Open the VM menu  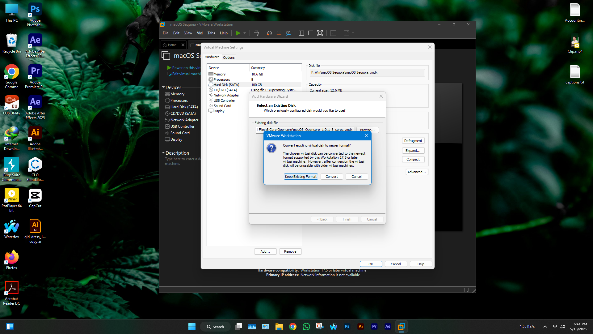coord(200,33)
